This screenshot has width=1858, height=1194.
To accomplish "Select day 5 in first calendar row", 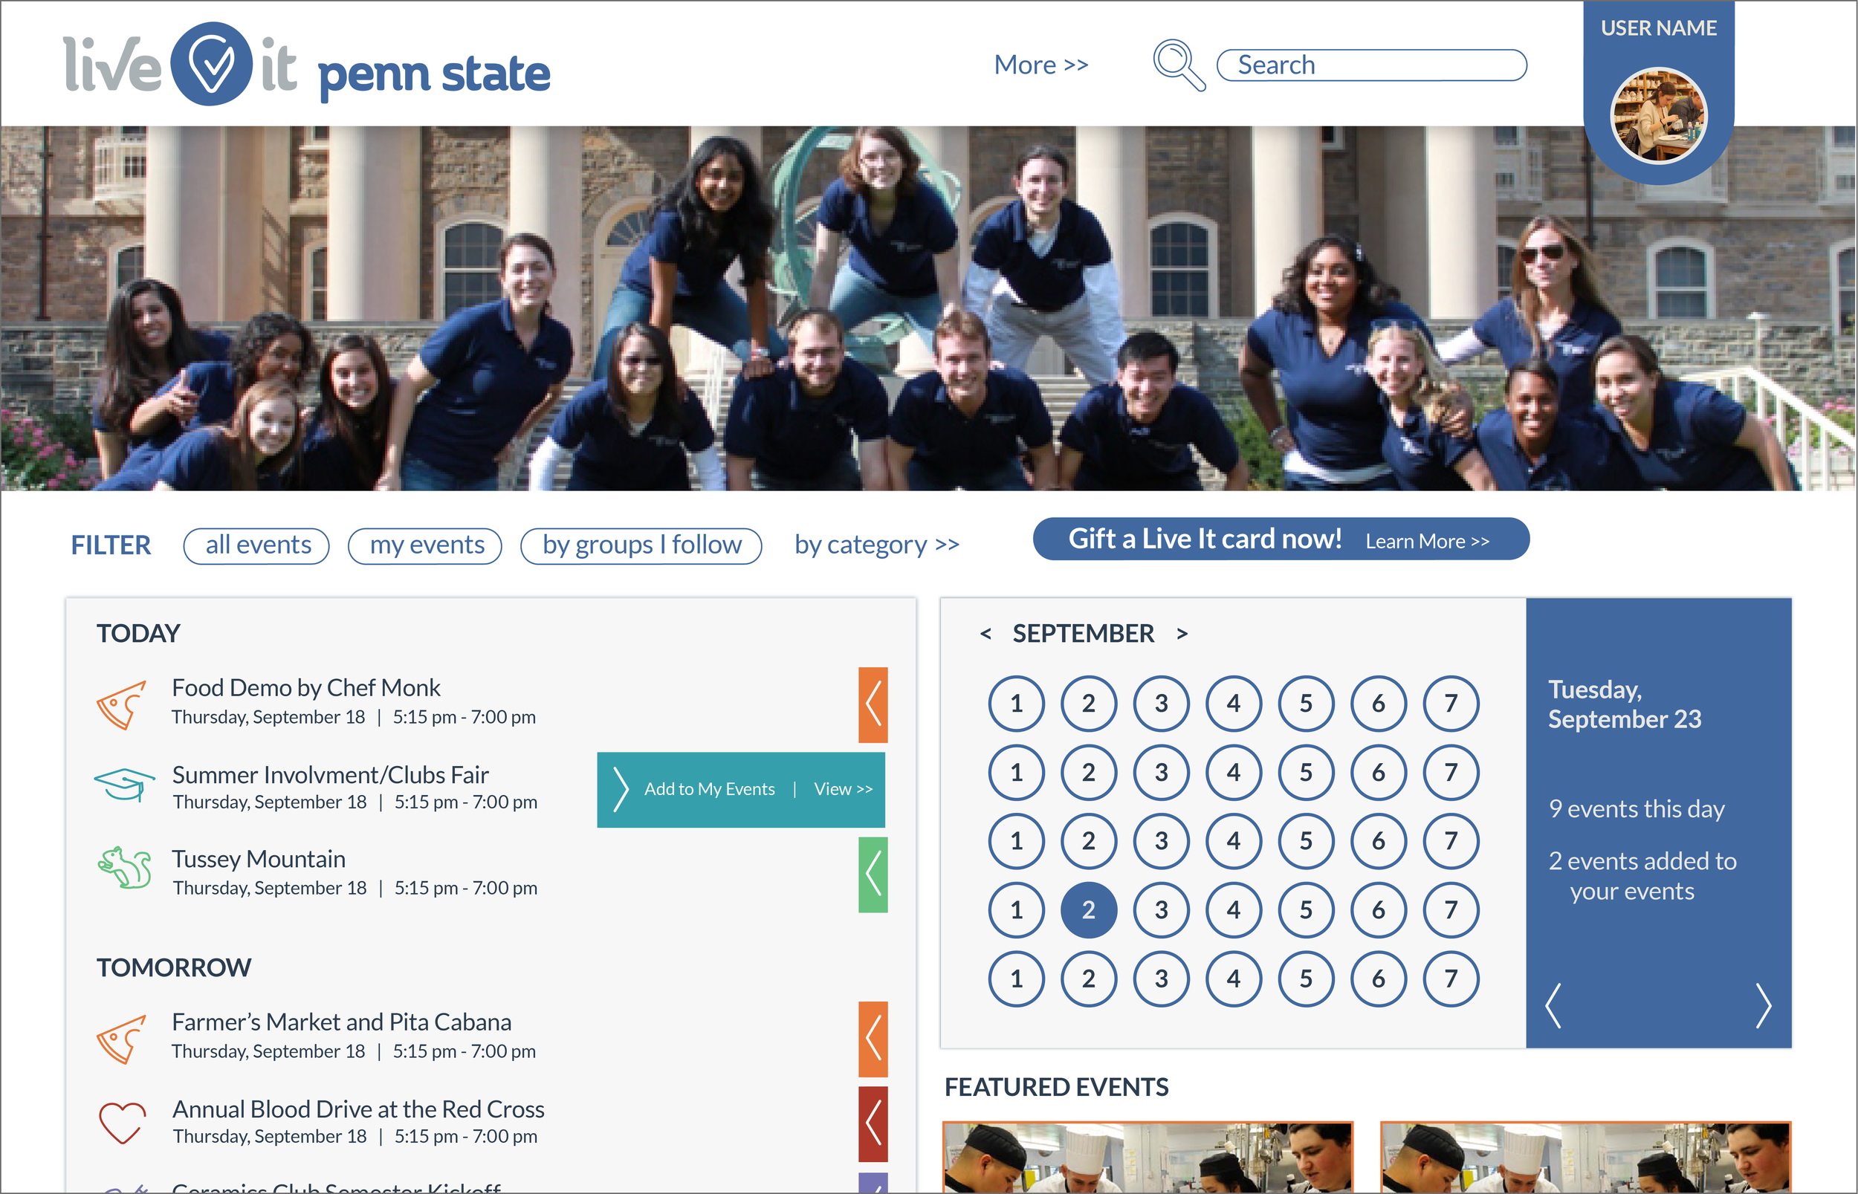I will click(1307, 704).
